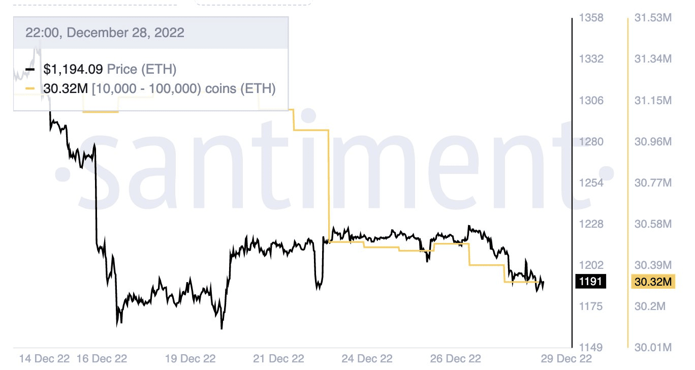The width and height of the screenshot is (695, 370).
Task: Click the black 1191 current price tag
Action: [x=590, y=281]
